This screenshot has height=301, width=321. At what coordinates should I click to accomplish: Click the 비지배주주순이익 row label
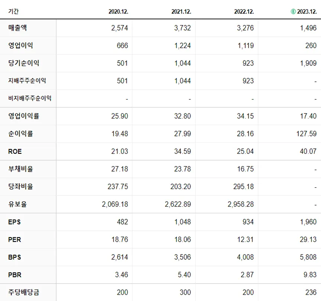pyautogui.click(x=30, y=98)
